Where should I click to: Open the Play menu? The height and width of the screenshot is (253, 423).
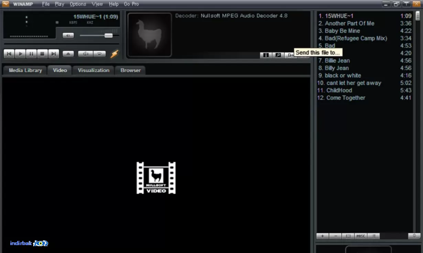tap(59, 4)
